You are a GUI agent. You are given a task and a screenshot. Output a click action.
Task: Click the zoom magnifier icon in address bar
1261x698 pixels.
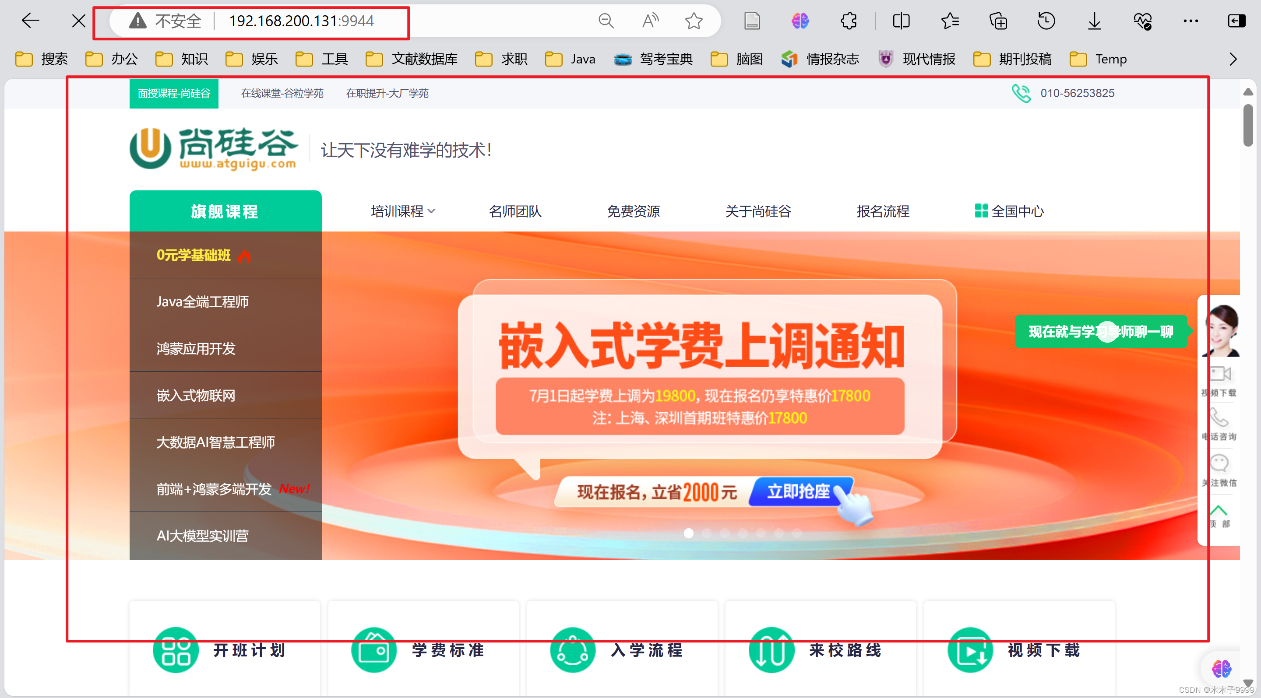(x=606, y=21)
